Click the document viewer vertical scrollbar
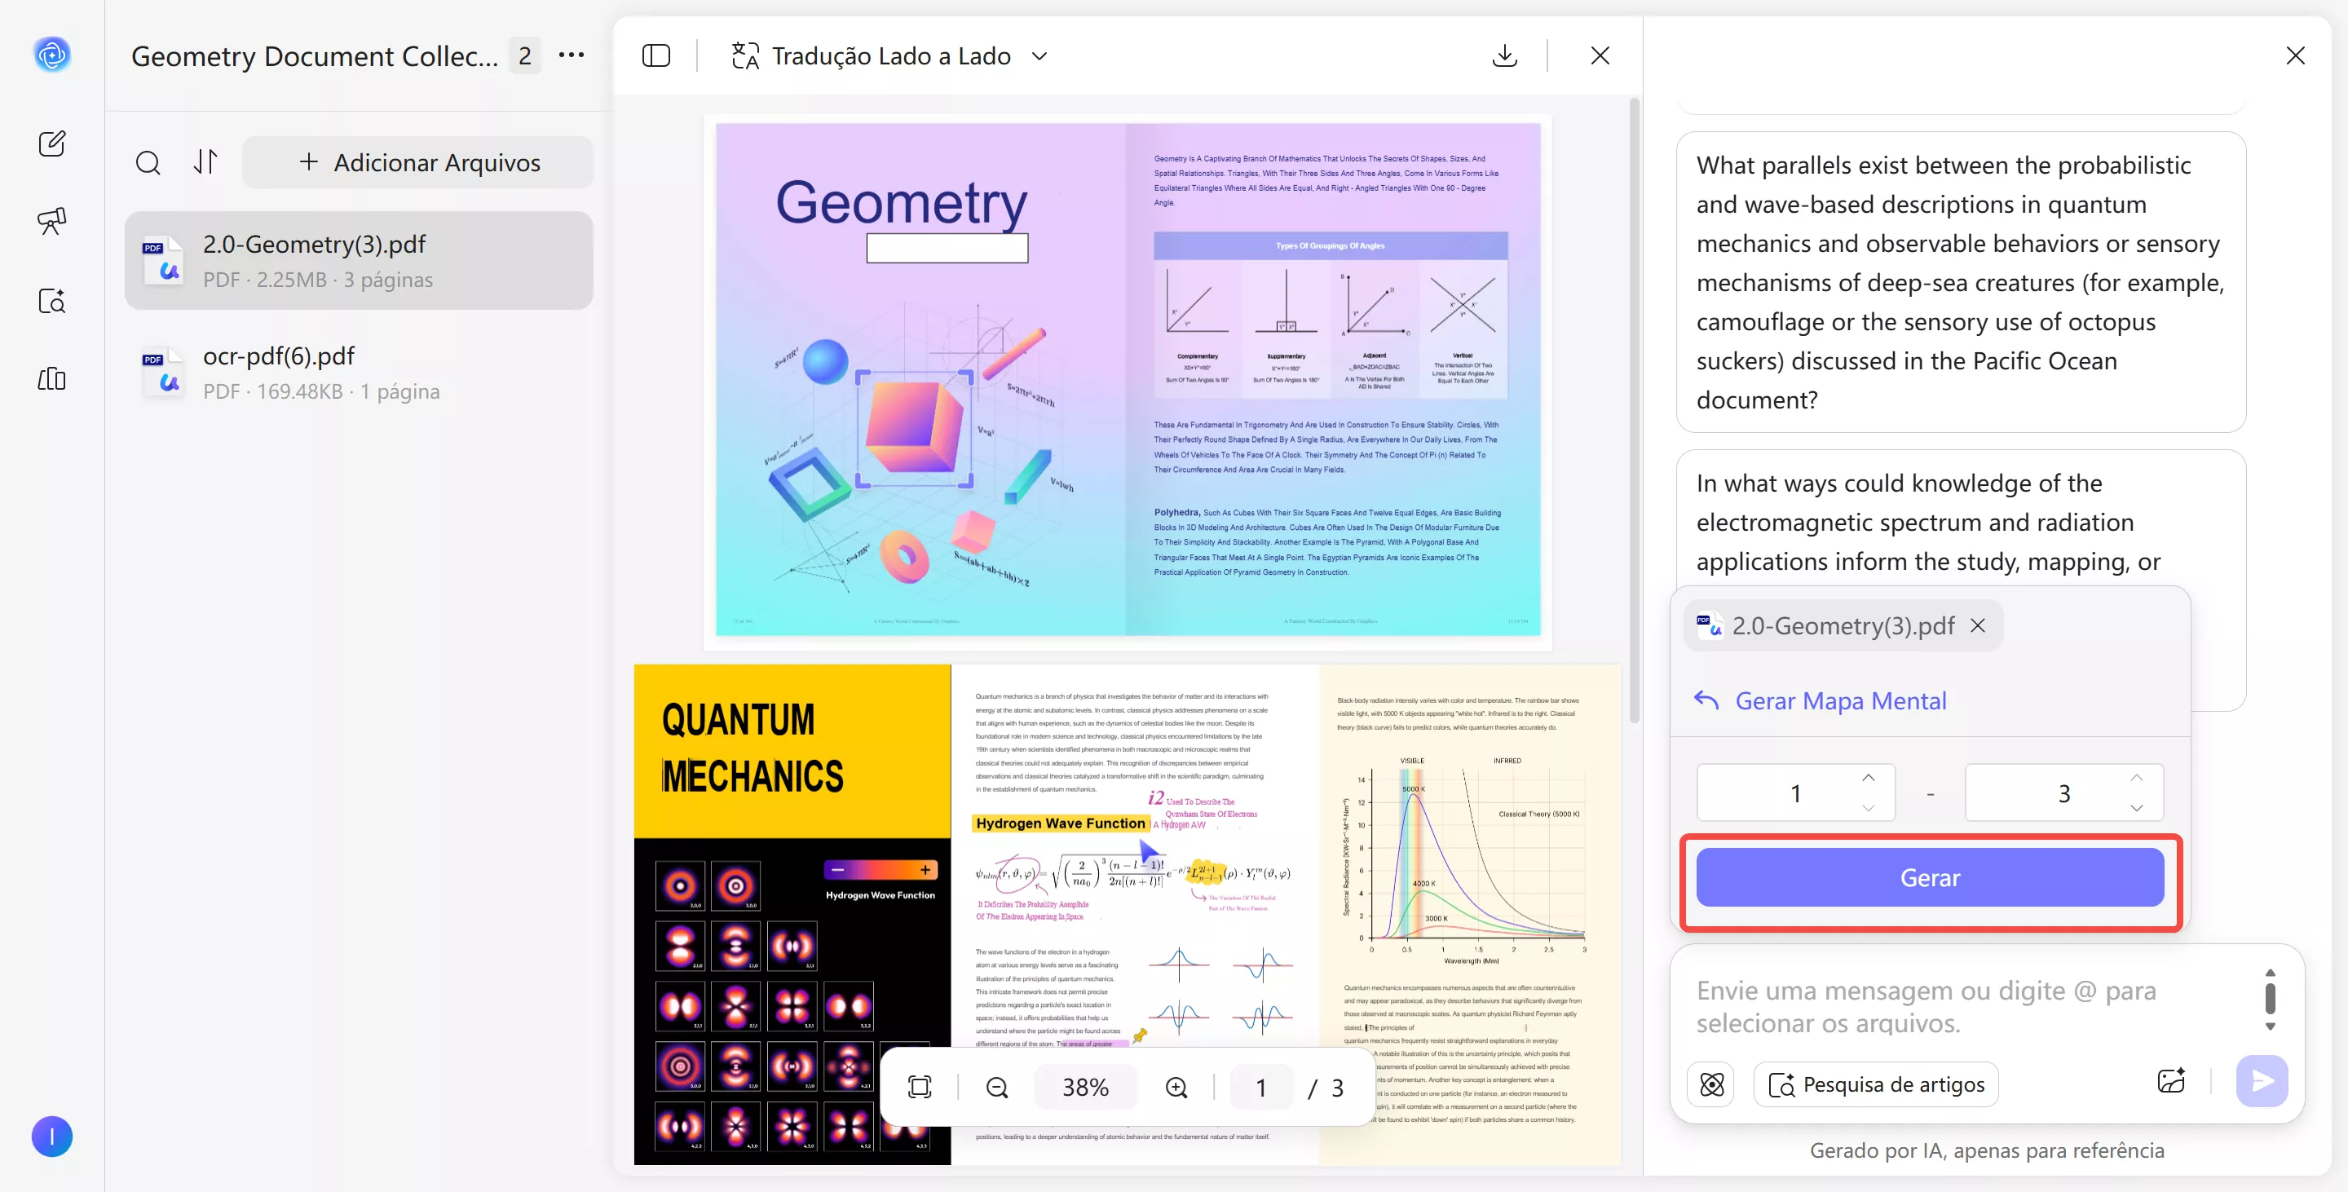2348x1192 pixels. (1635, 410)
